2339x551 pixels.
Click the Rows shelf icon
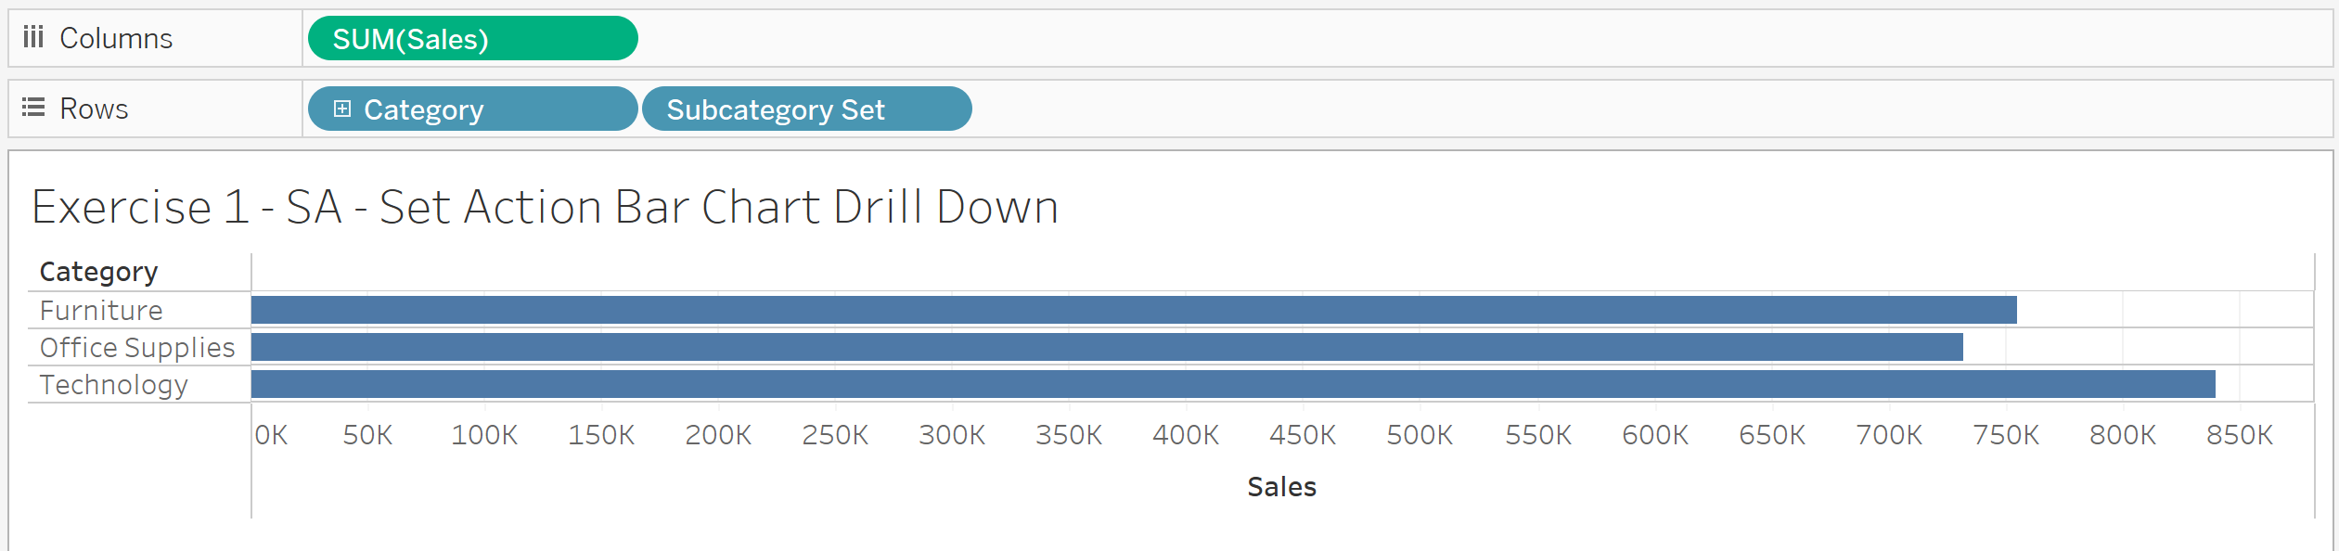[x=33, y=108]
